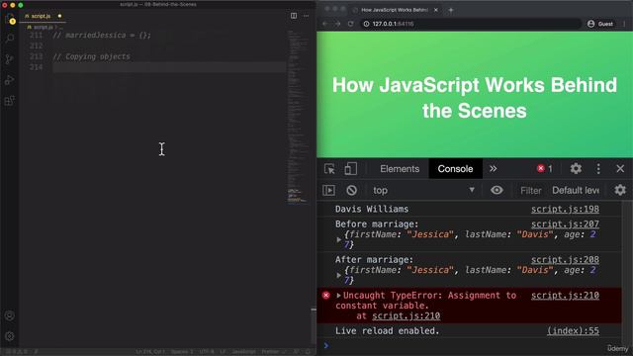Viewport: 633px width, 356px height.
Task: Open the Run and Debug view
Action: 10,80
